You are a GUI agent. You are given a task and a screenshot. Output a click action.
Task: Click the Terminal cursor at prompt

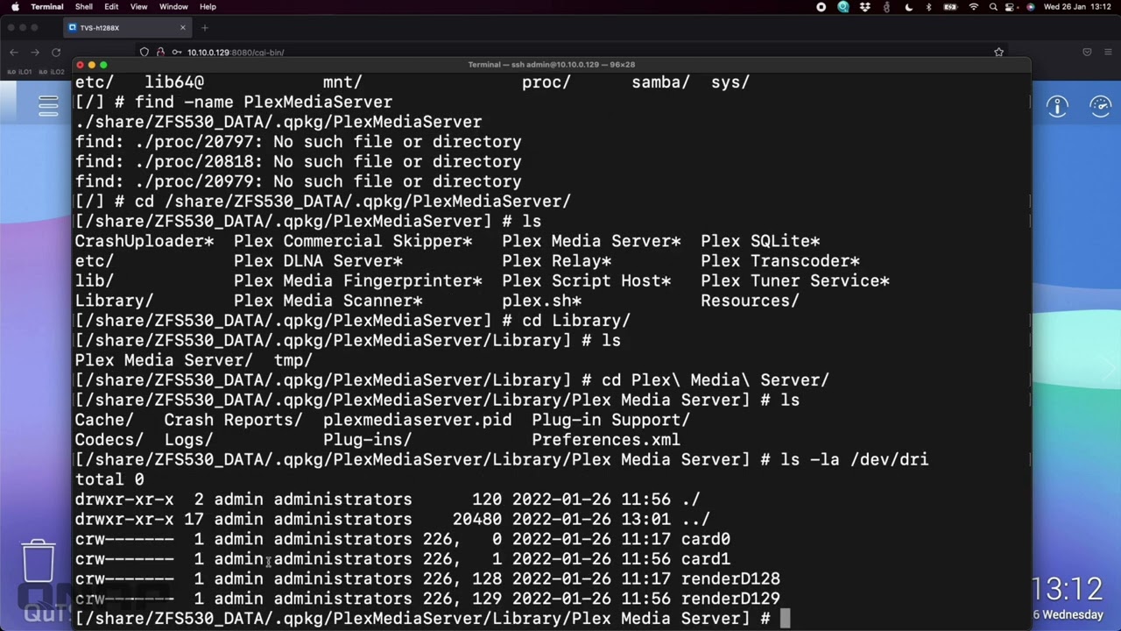coord(786,619)
